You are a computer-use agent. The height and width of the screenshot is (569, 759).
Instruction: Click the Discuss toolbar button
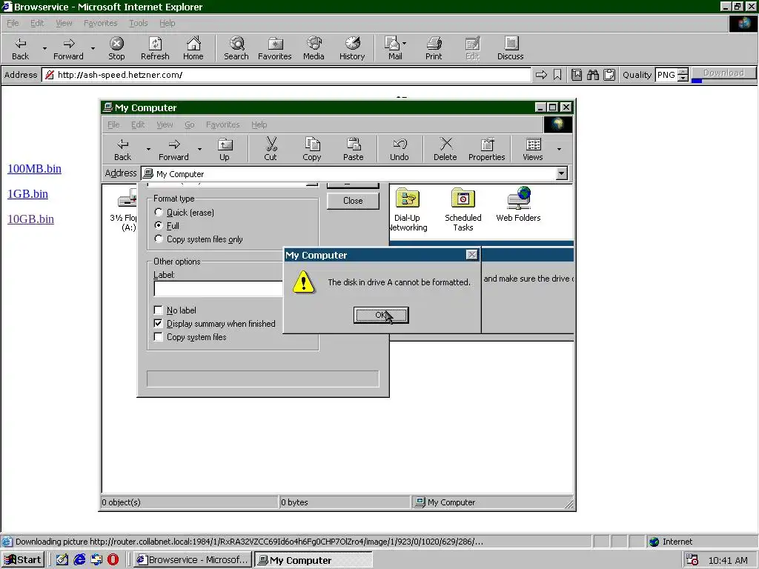pos(510,48)
